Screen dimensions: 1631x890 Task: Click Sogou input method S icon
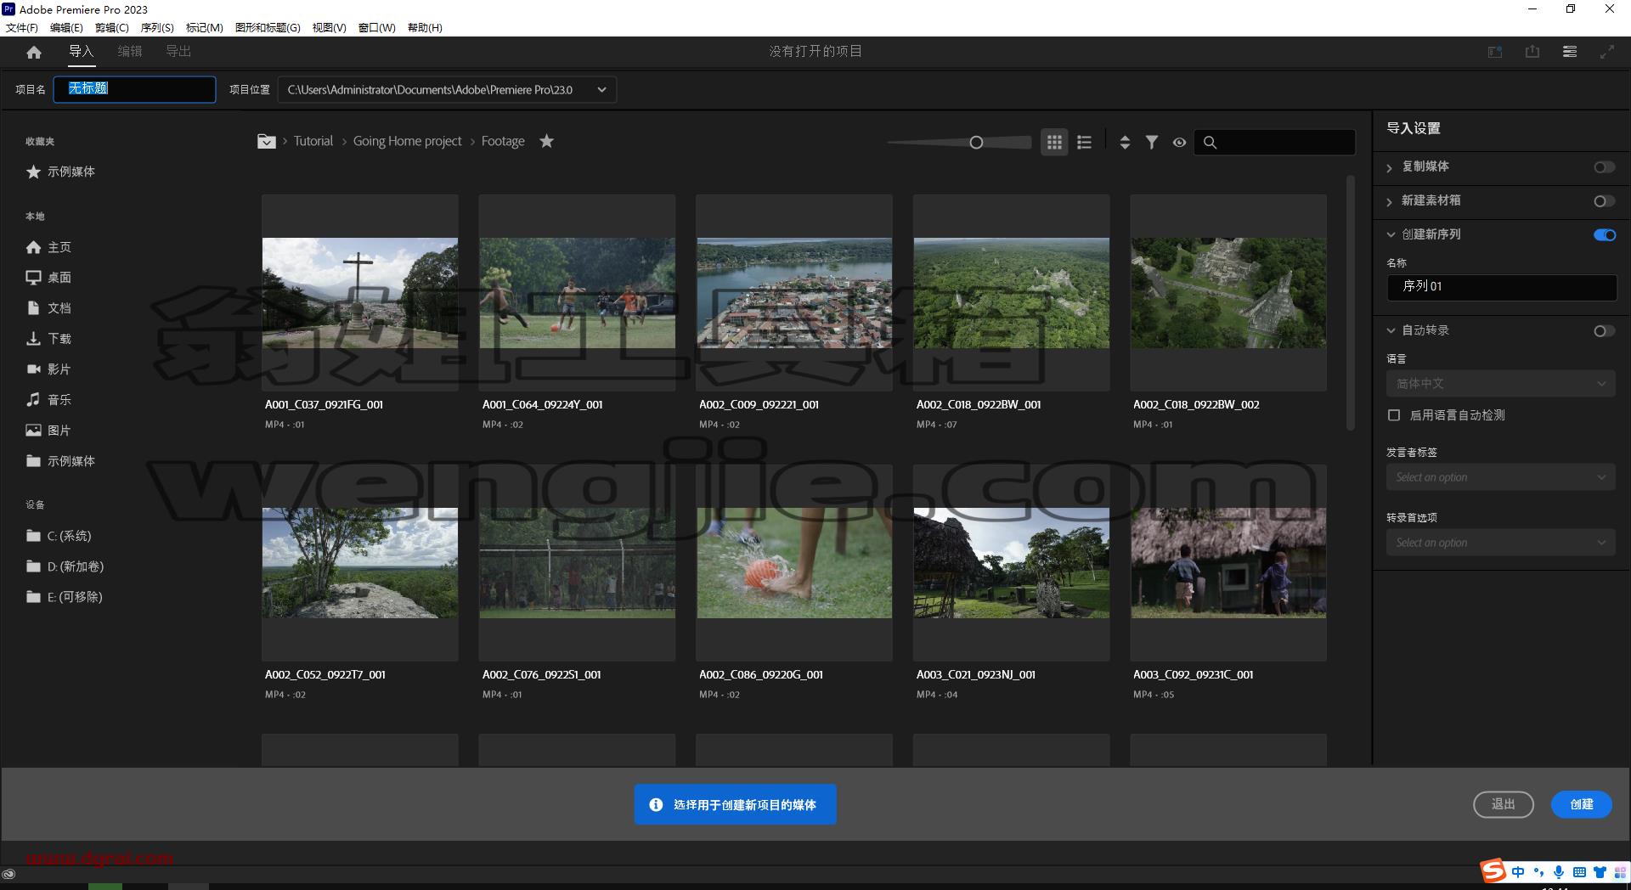(x=1493, y=871)
